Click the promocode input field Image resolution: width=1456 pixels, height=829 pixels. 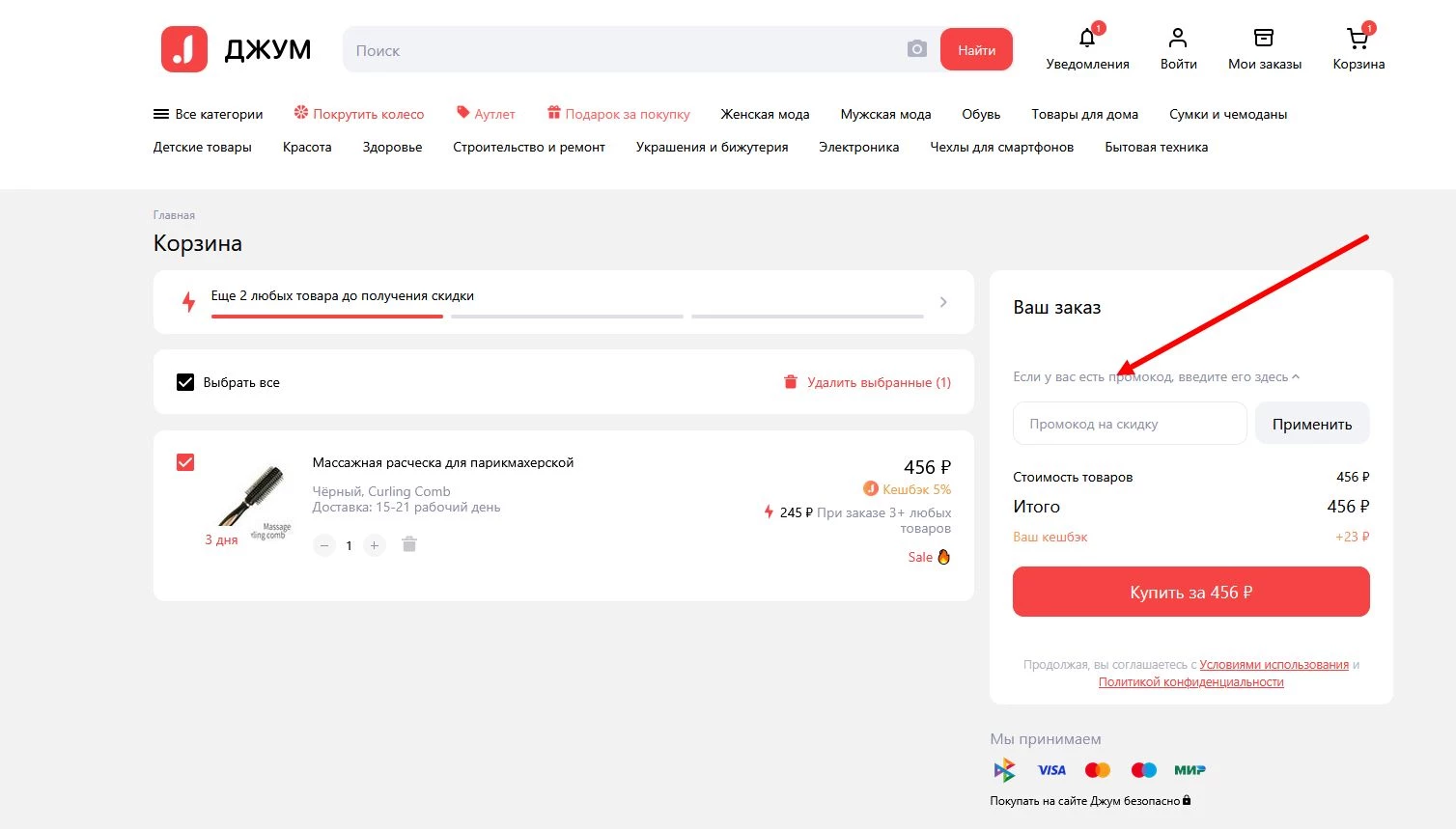pos(1129,423)
